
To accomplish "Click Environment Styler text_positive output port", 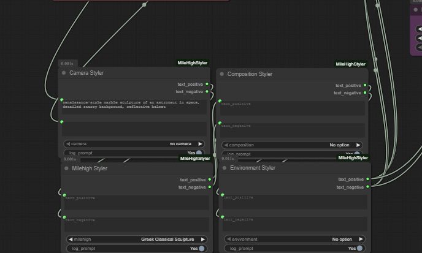I will (367, 179).
